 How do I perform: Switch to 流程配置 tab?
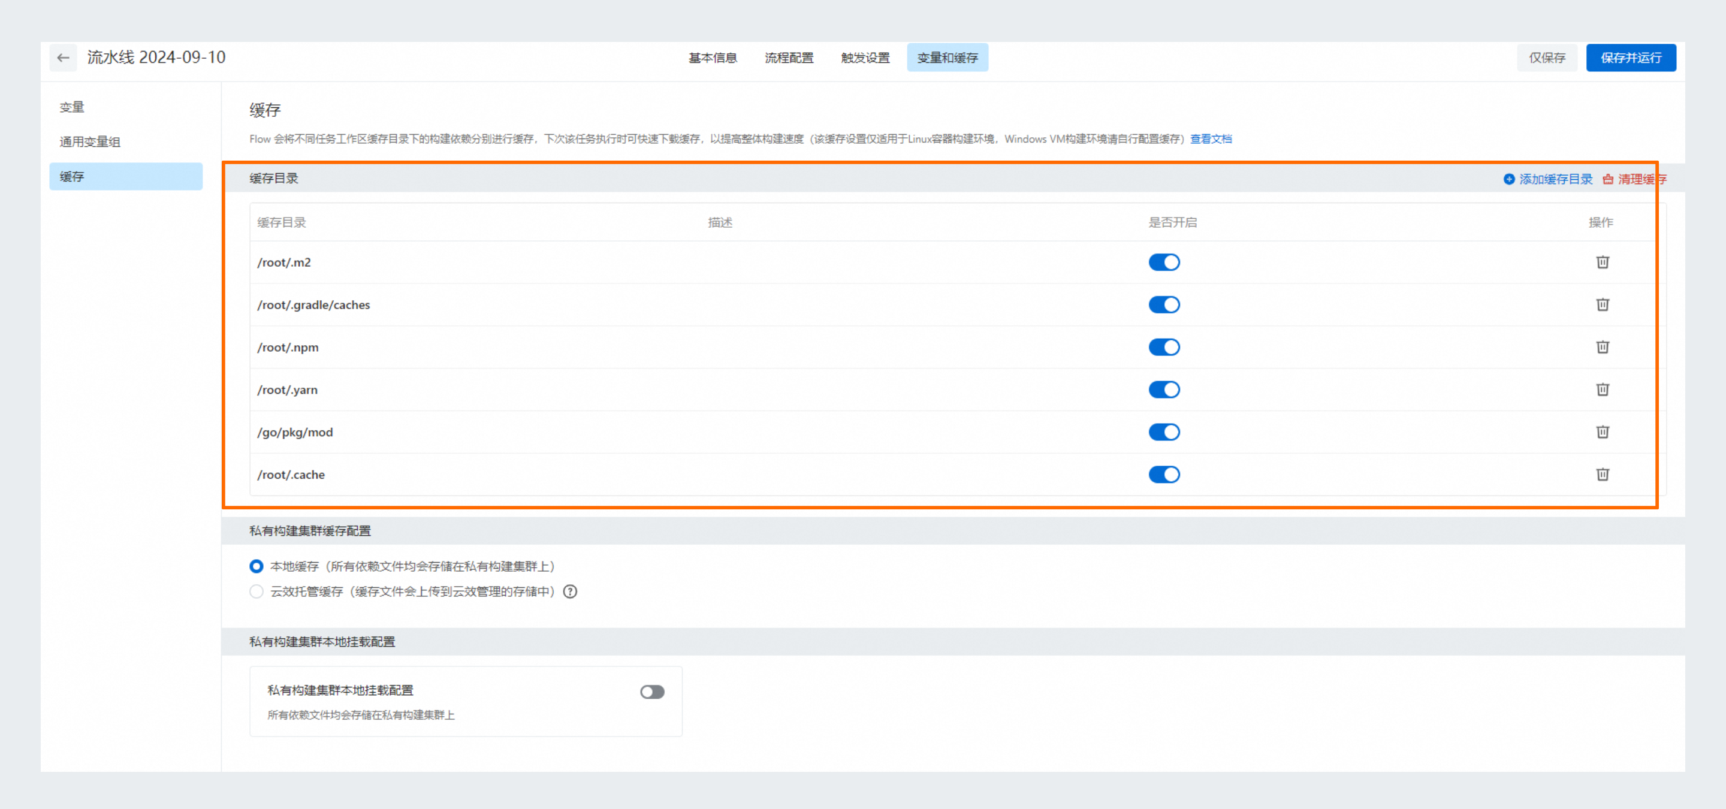coord(789,58)
